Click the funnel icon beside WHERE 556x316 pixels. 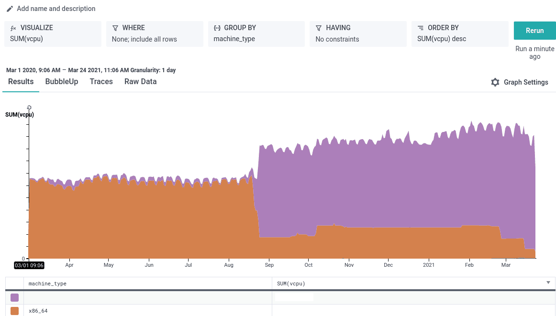point(115,28)
